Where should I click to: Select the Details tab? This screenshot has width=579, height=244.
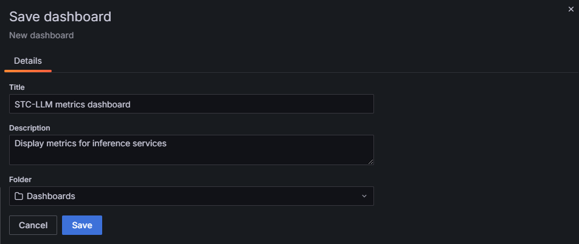click(28, 61)
